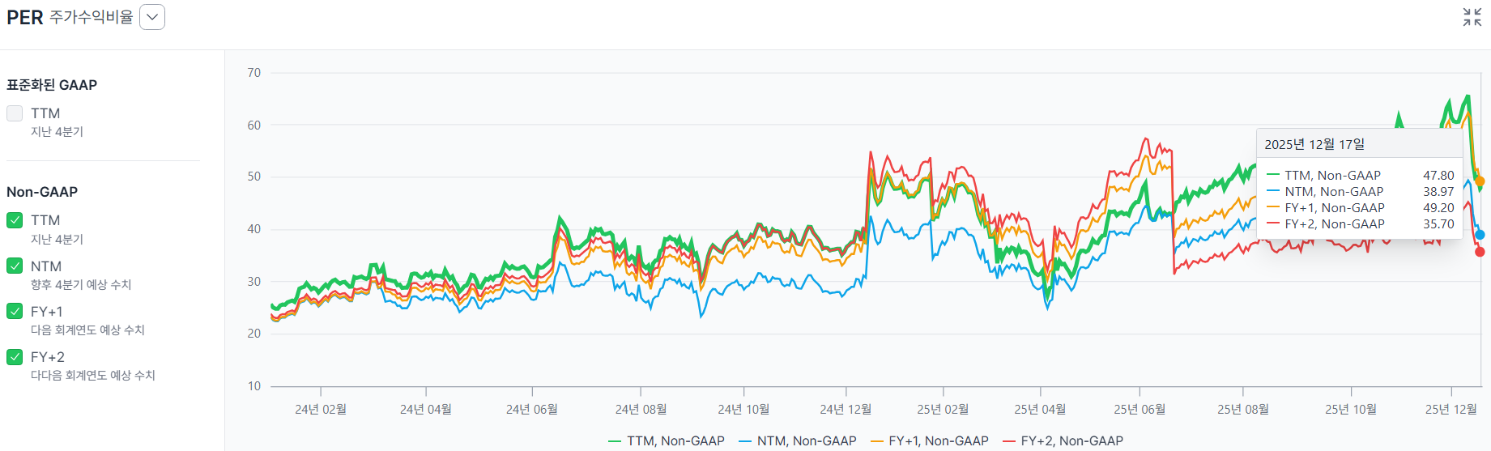This screenshot has height=451, width=1491.
Task: Enable the GAAP TTM checkbox
Action: [x=15, y=113]
